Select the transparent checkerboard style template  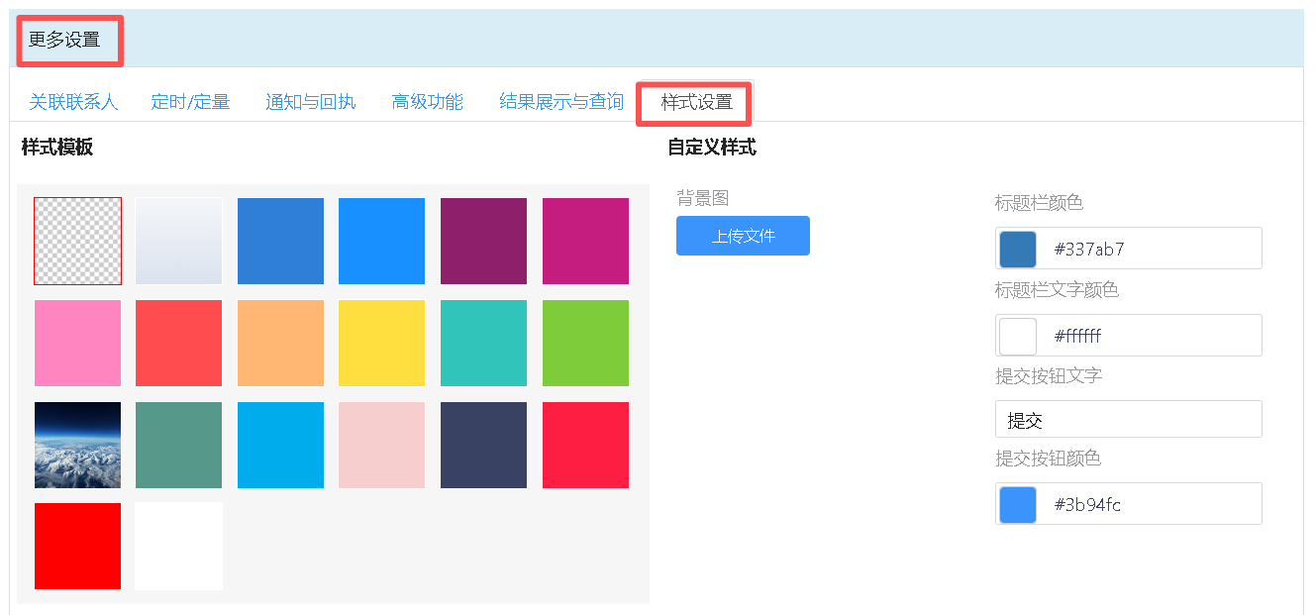click(x=77, y=241)
